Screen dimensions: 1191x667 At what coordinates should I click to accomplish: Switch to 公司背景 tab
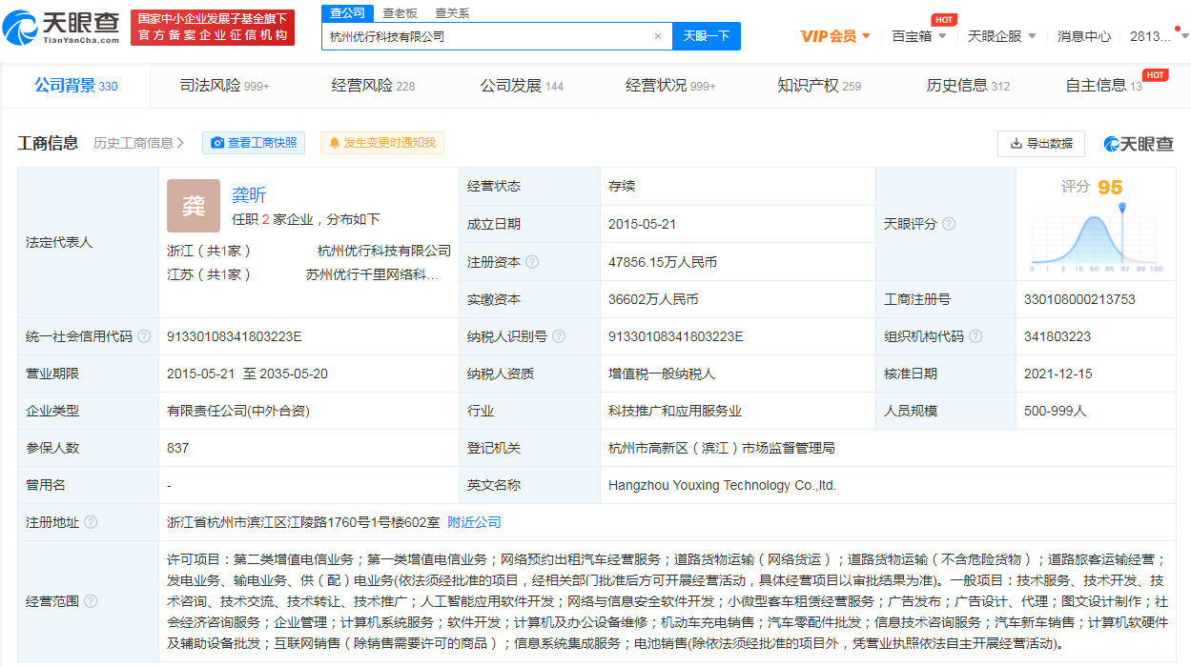point(76,86)
